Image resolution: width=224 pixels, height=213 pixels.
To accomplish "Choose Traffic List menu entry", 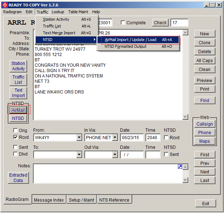I will point(67,26).
